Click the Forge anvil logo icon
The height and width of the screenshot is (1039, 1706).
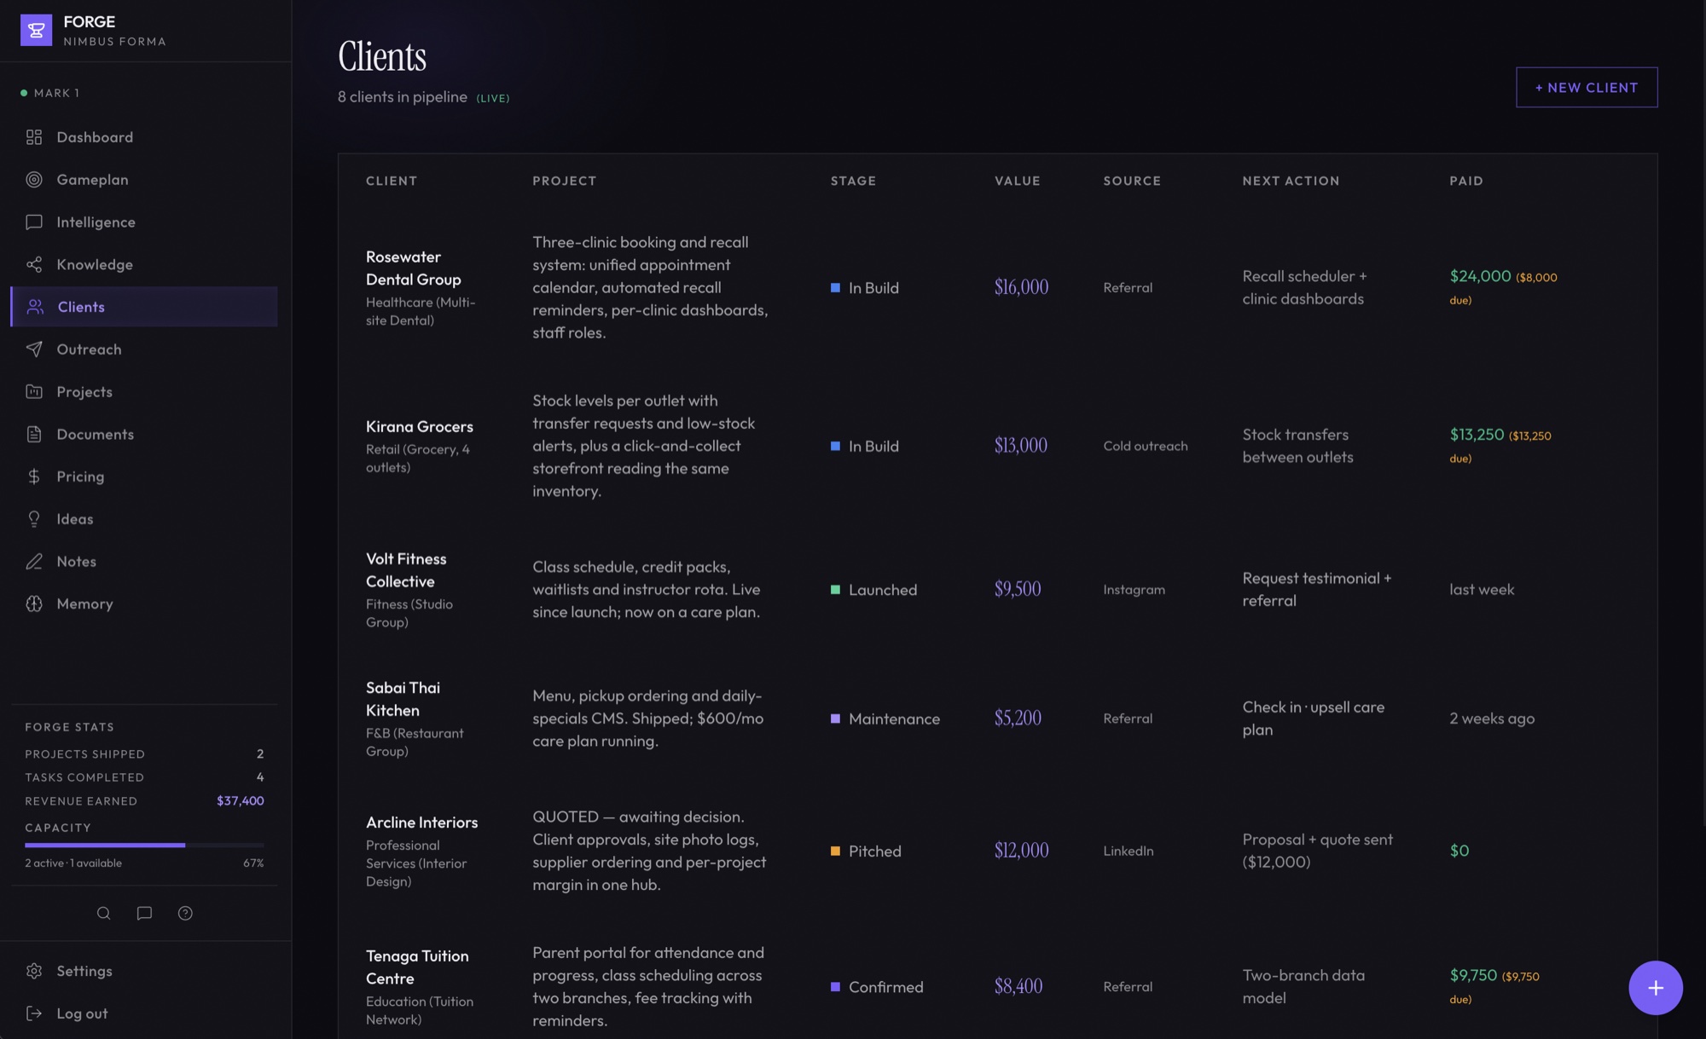(36, 30)
